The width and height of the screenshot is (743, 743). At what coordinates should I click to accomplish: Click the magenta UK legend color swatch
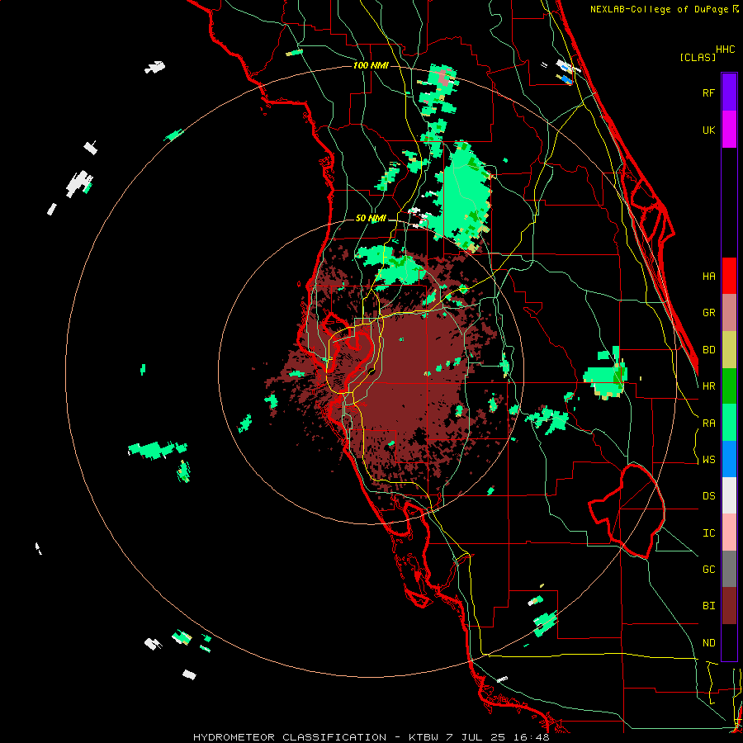click(729, 130)
